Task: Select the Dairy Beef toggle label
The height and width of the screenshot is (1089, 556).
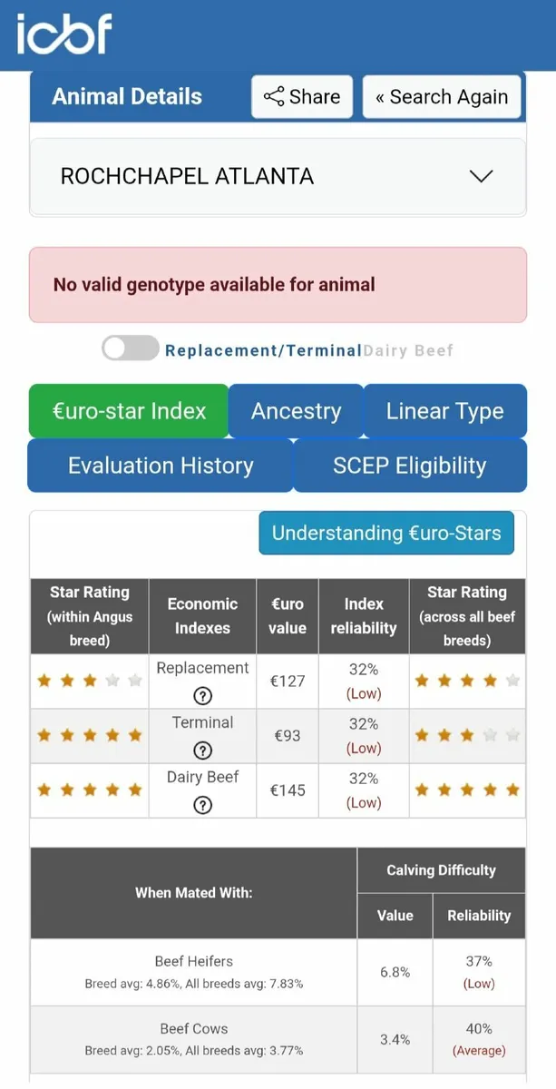Action: point(408,350)
